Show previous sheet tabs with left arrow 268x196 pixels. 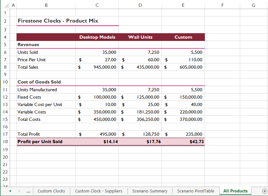10,191
